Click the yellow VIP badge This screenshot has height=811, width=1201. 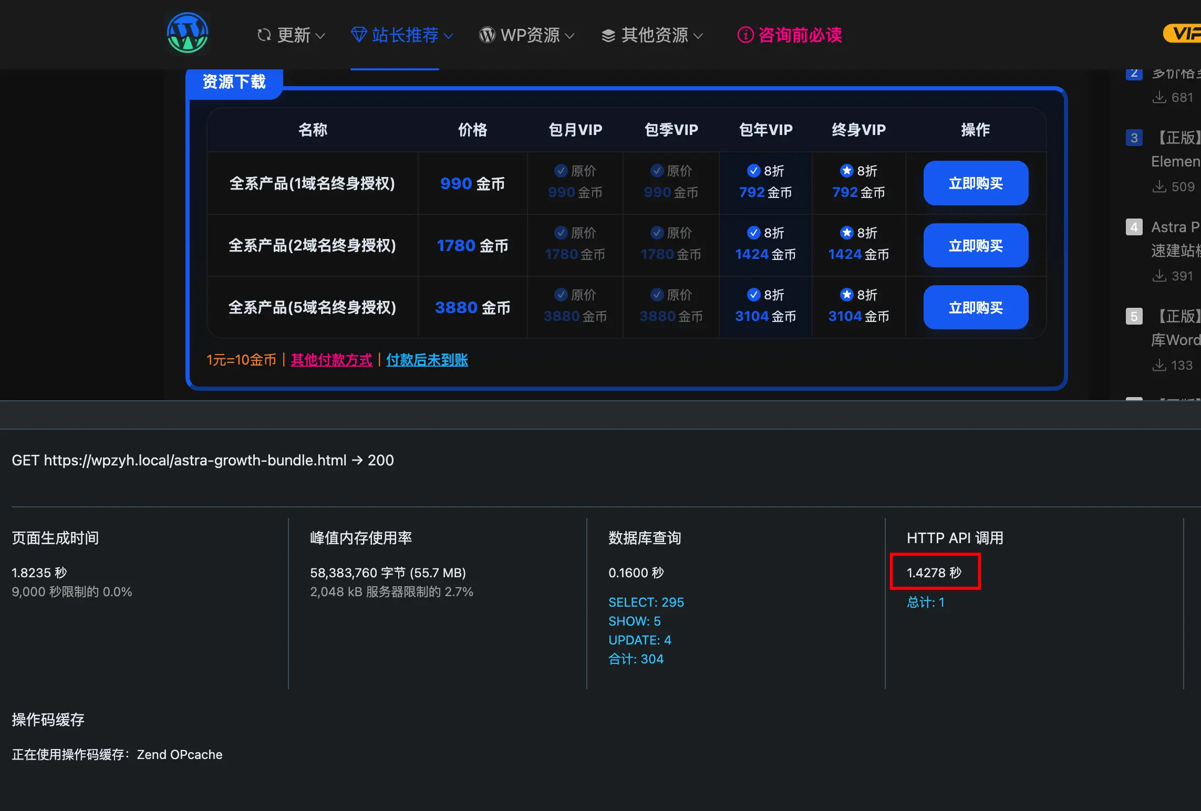pyautogui.click(x=1182, y=34)
